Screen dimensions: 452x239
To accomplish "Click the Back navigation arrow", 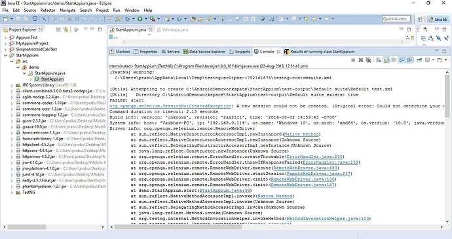I will click(x=314, y=19).
